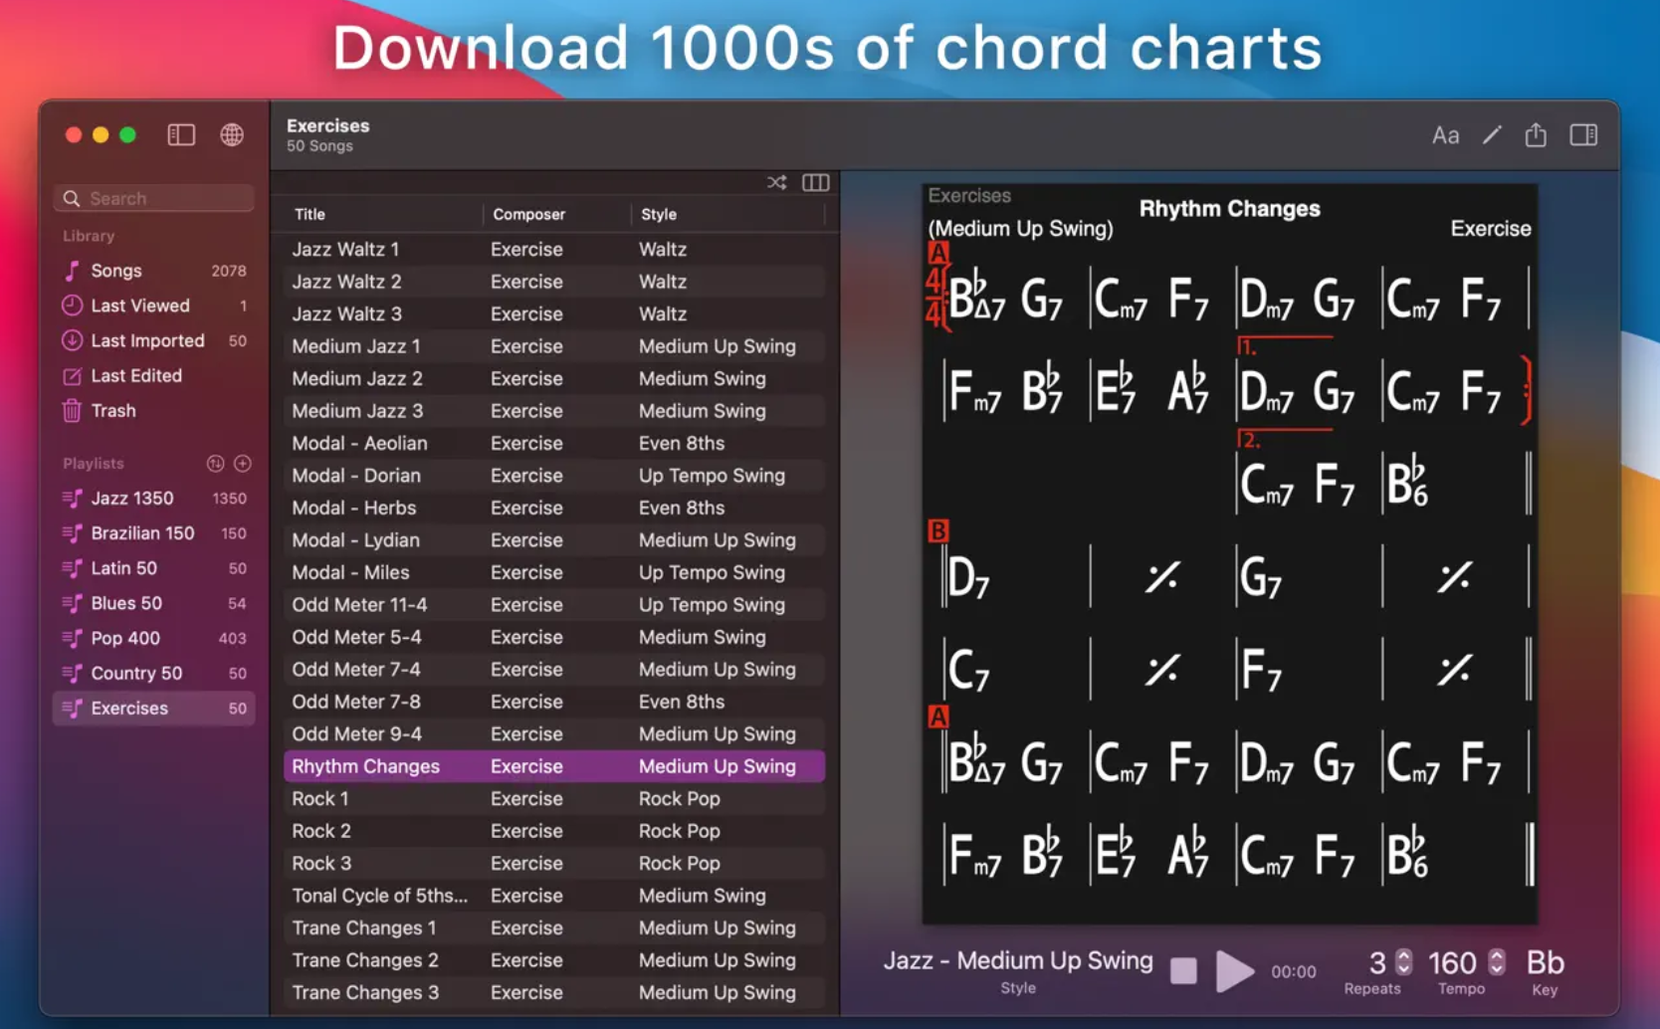Screen dimensions: 1660x1029
Task: Open the columns chooser icon
Action: [816, 182]
